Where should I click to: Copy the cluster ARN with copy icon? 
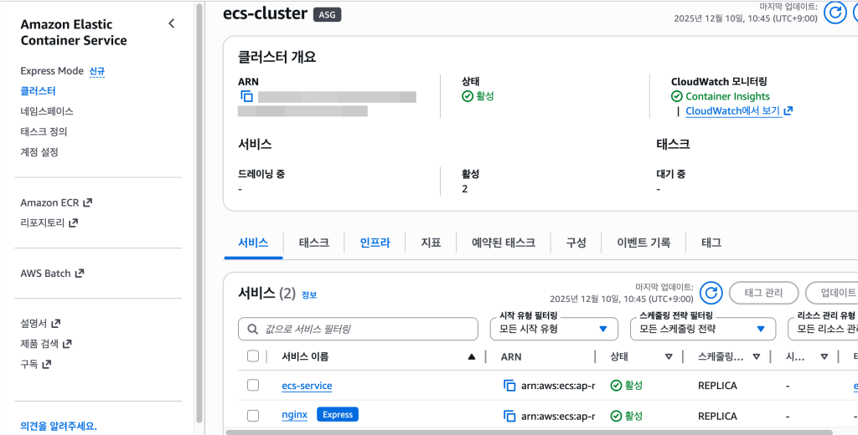(246, 96)
